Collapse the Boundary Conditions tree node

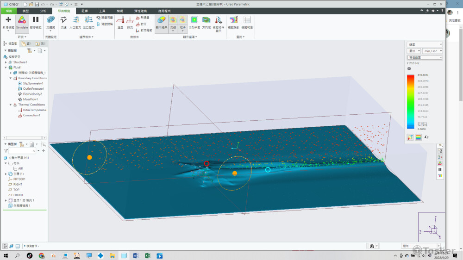click(x=11, y=78)
